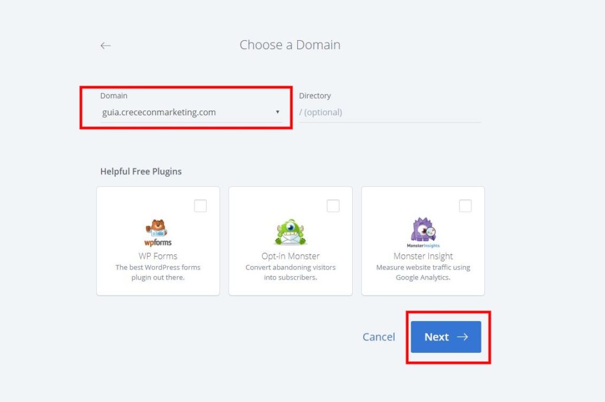The width and height of the screenshot is (605, 402).
Task: Click the Cancel link
Action: (x=379, y=337)
